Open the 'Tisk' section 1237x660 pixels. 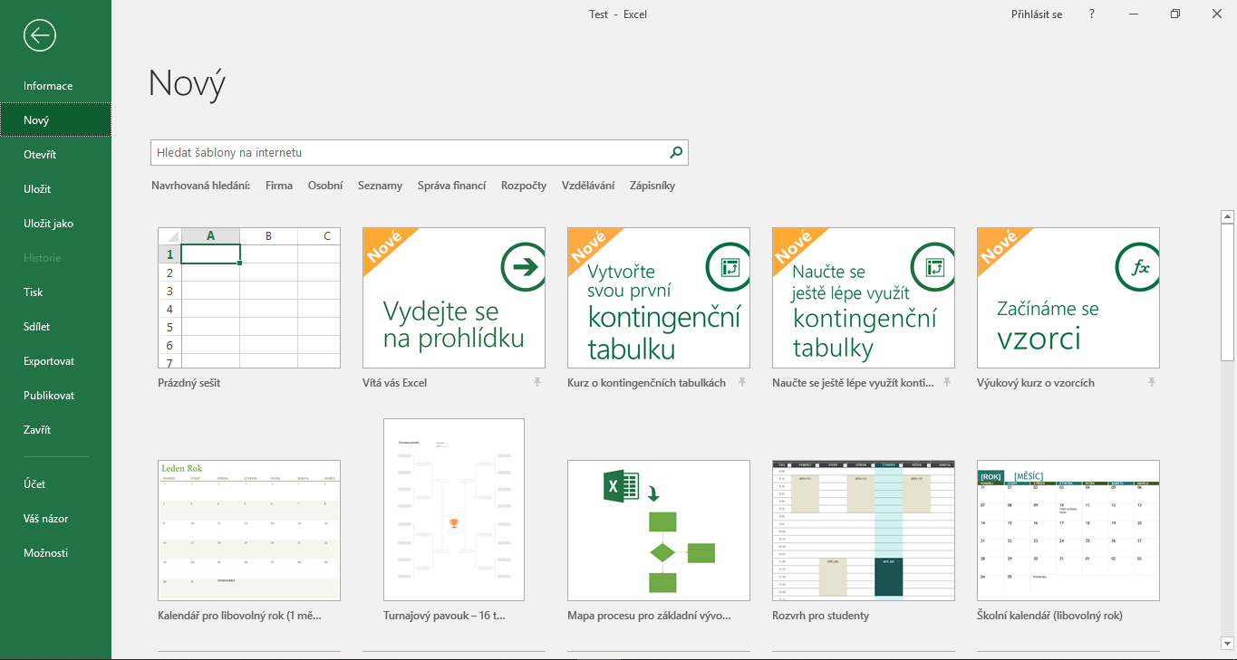point(33,292)
